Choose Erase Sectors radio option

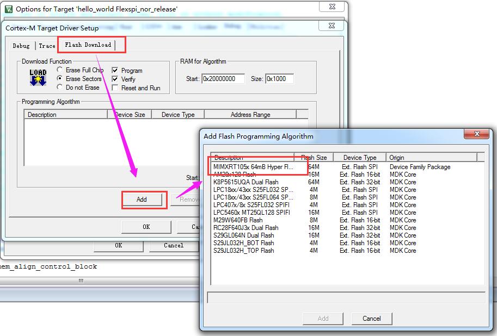tap(60, 79)
